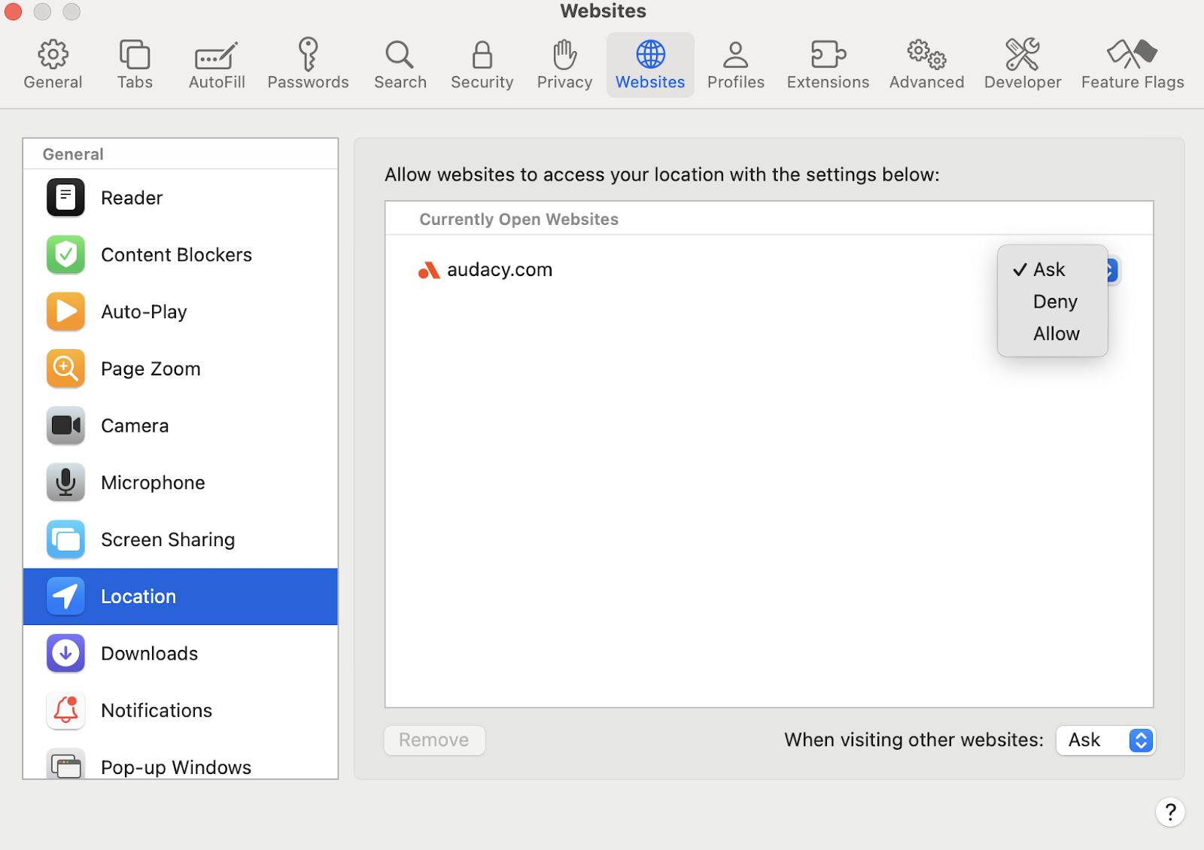Open the Passwords key icon in toolbar
This screenshot has height=850, width=1204.
(x=308, y=65)
